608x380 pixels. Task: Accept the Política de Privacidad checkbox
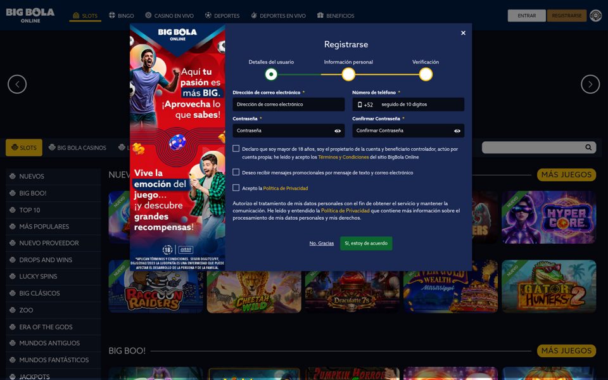[236, 187]
